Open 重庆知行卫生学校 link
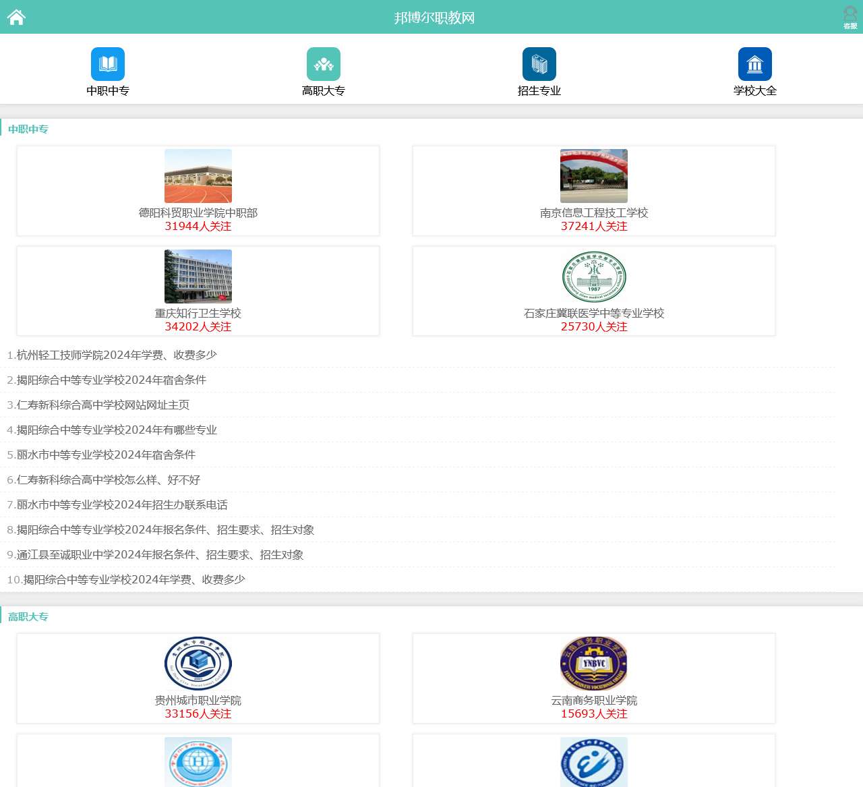Image resolution: width=863 pixels, height=787 pixels. [198, 313]
